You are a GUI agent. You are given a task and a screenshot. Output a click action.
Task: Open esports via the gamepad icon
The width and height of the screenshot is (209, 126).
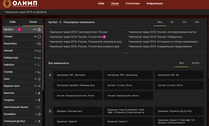39,58
